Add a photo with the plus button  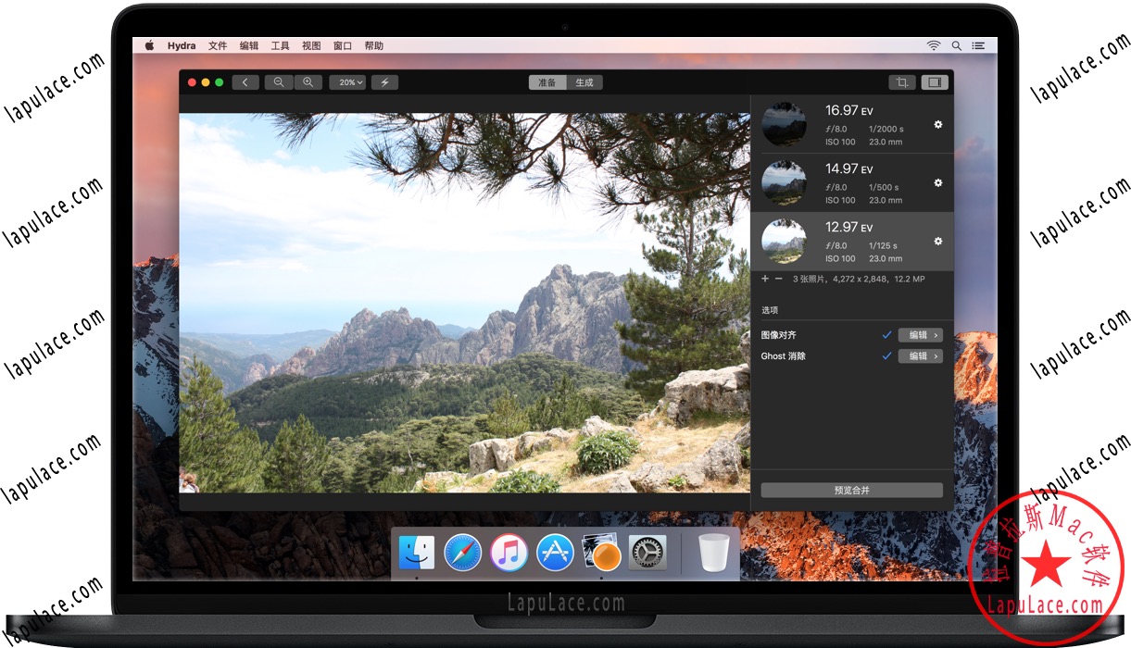coord(765,279)
